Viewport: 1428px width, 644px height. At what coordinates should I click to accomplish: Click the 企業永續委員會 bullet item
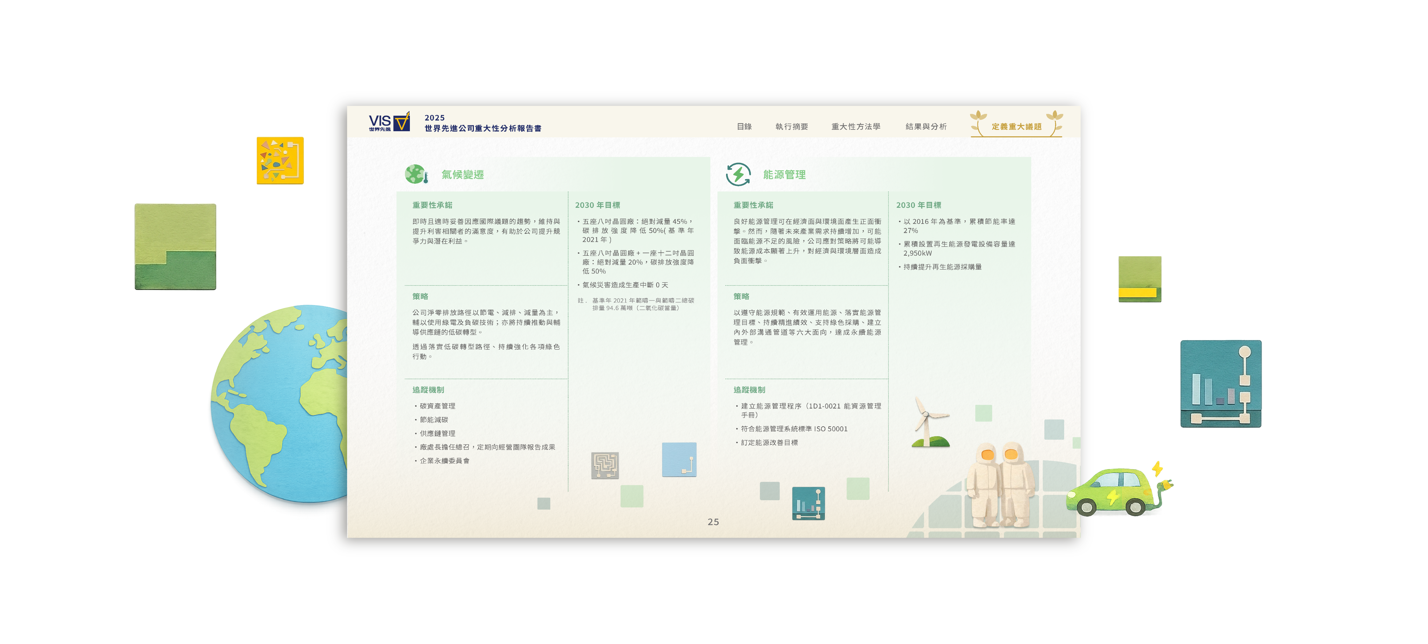click(444, 460)
